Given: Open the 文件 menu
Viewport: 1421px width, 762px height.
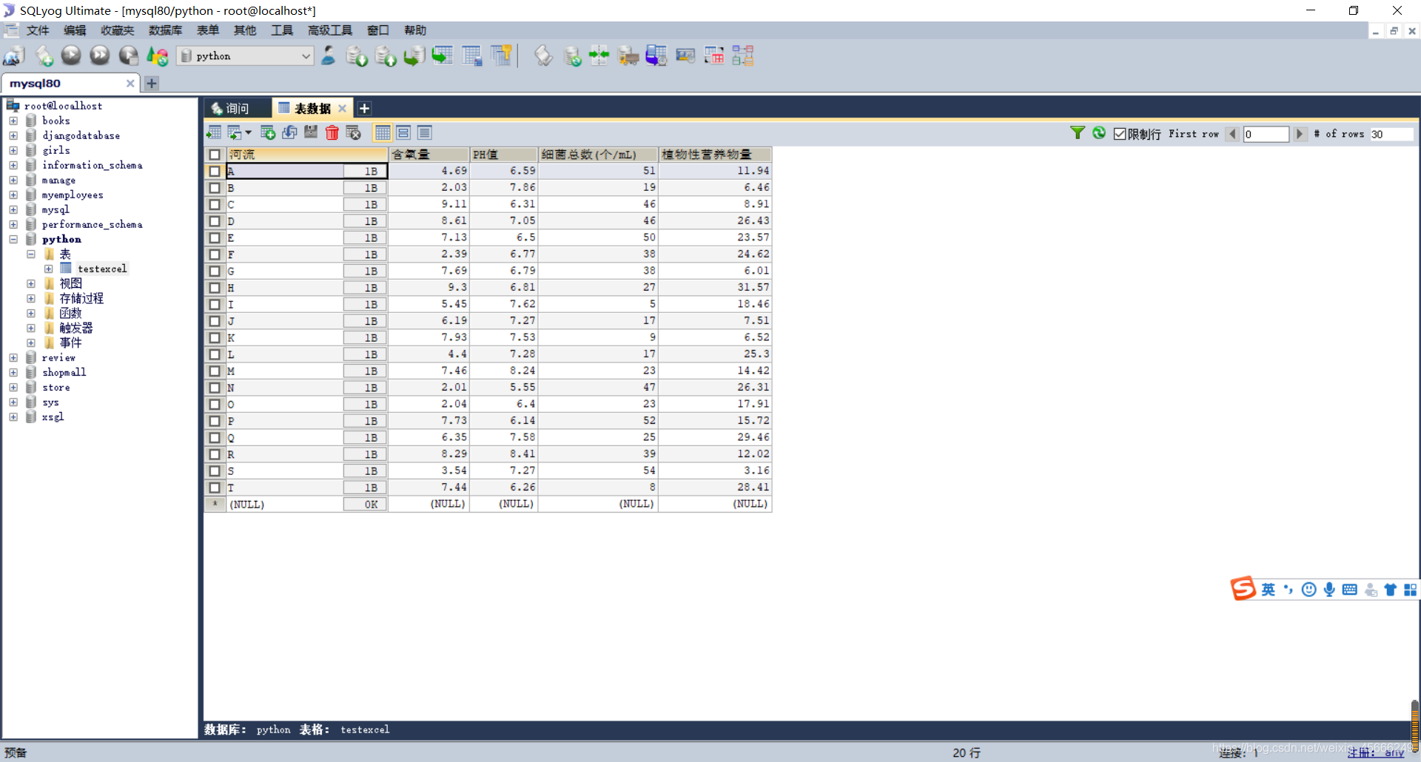Looking at the screenshot, I should [37, 30].
